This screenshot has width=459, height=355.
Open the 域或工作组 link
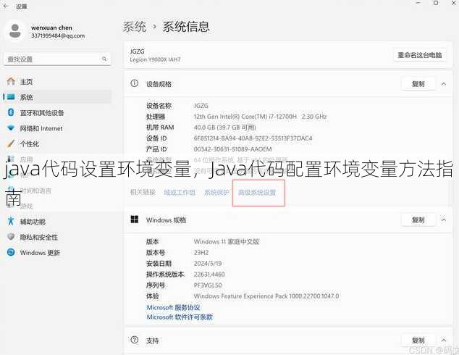[180, 193]
